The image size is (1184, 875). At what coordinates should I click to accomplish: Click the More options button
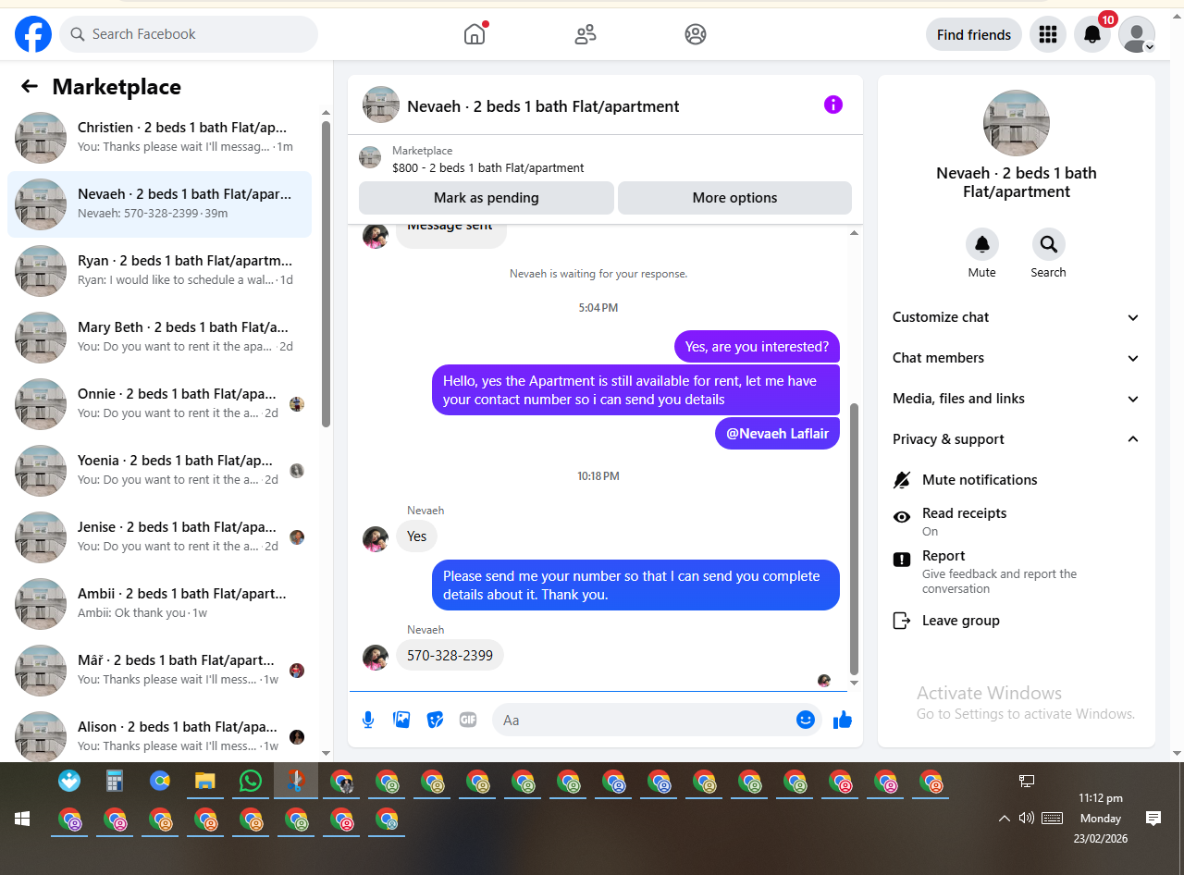(734, 198)
